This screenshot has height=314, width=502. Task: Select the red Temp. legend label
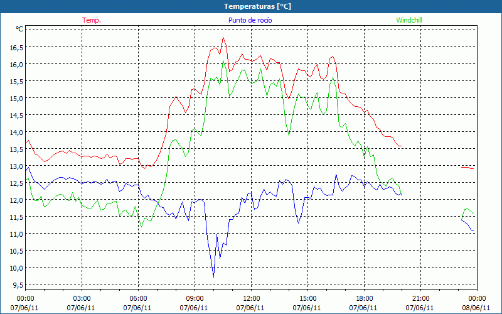[x=92, y=20]
